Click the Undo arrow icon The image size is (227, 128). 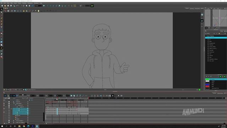pos(17,6)
